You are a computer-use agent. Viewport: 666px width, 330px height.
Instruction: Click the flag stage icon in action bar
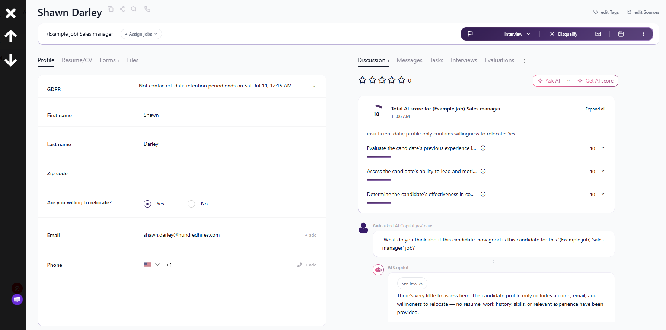click(x=470, y=34)
